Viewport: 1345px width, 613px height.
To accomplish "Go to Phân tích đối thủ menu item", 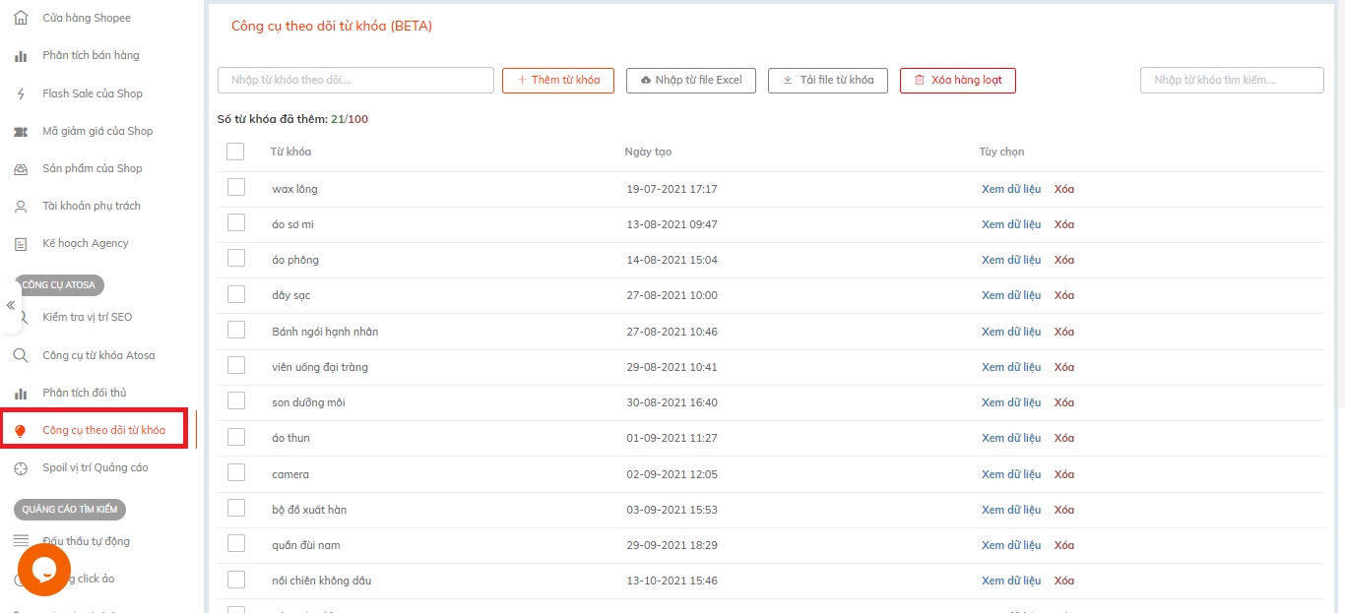I will coord(85,393).
